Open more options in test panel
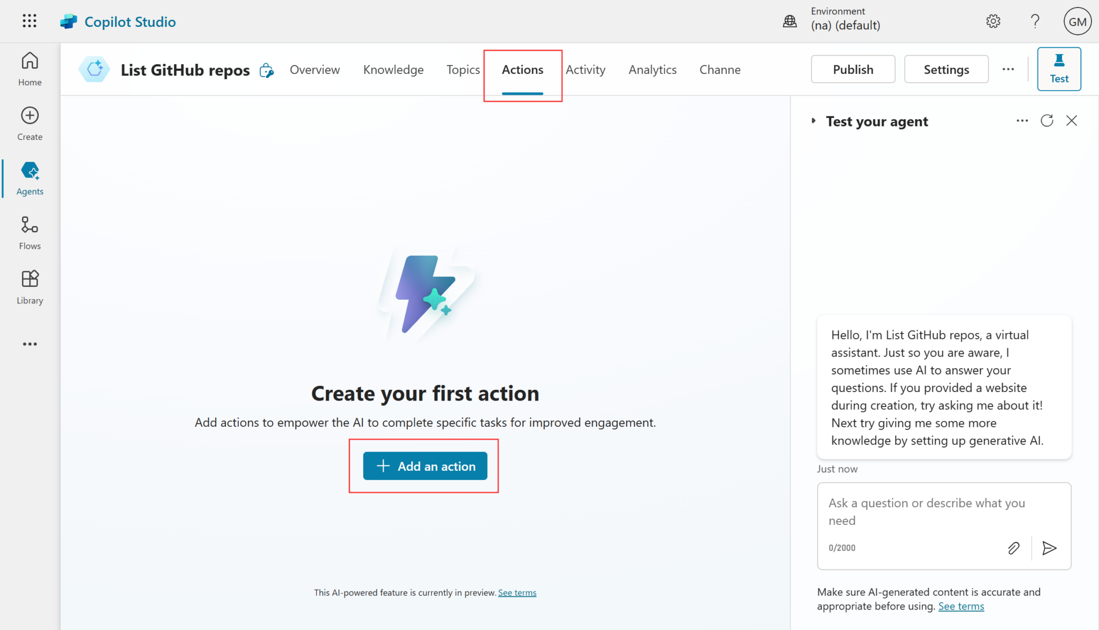The image size is (1099, 630). coord(1022,121)
